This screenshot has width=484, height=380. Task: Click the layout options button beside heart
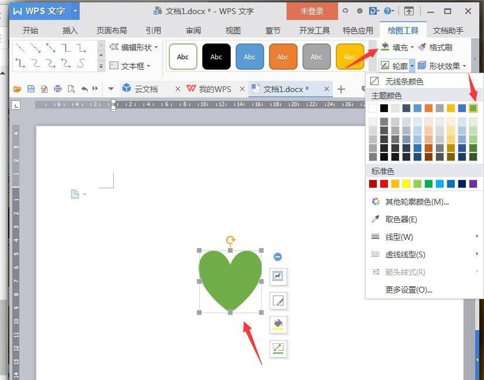[278, 276]
